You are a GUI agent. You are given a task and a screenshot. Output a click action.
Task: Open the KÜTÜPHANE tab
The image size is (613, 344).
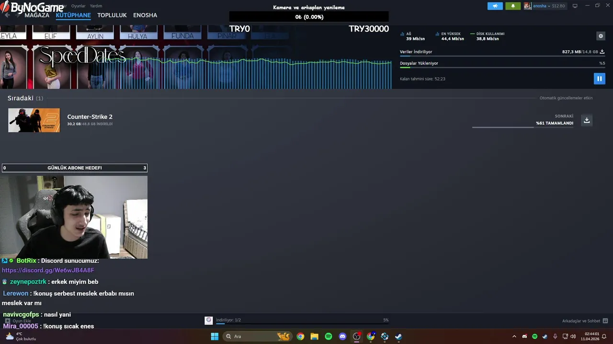pos(73,15)
